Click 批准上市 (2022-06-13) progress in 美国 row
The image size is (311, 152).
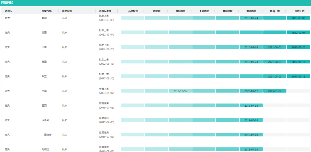106,62
